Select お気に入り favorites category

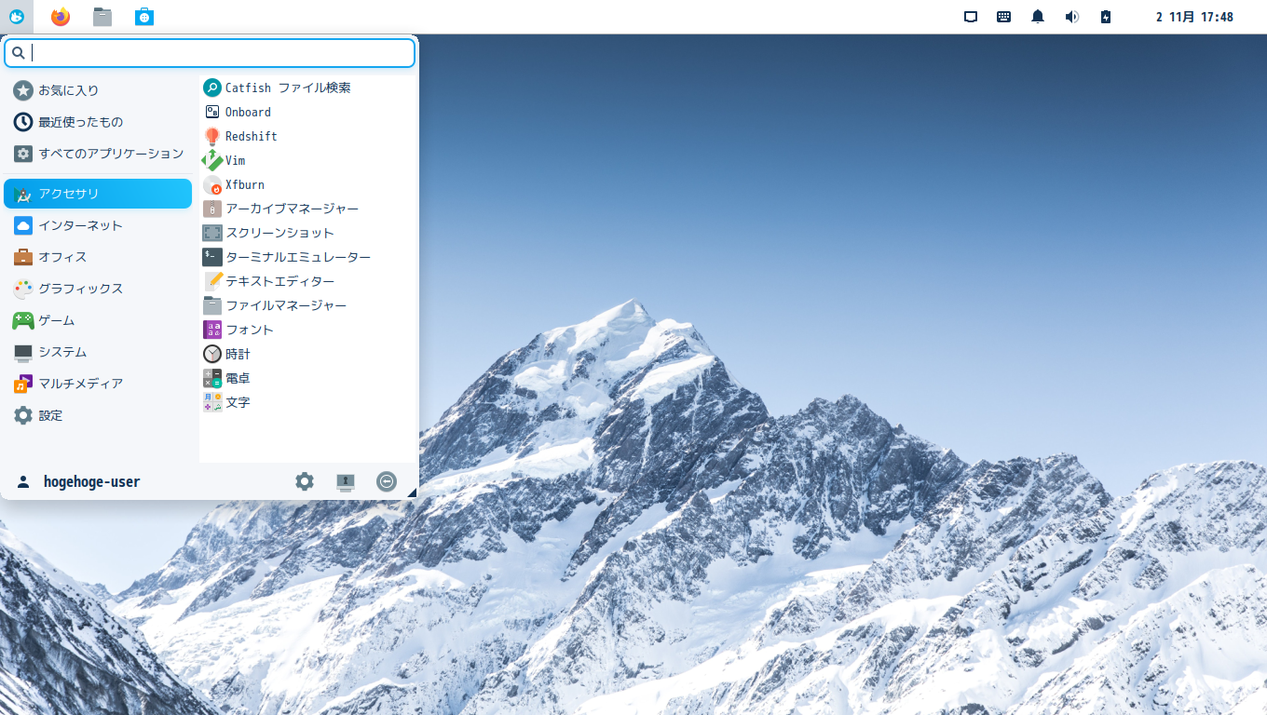tap(98, 90)
